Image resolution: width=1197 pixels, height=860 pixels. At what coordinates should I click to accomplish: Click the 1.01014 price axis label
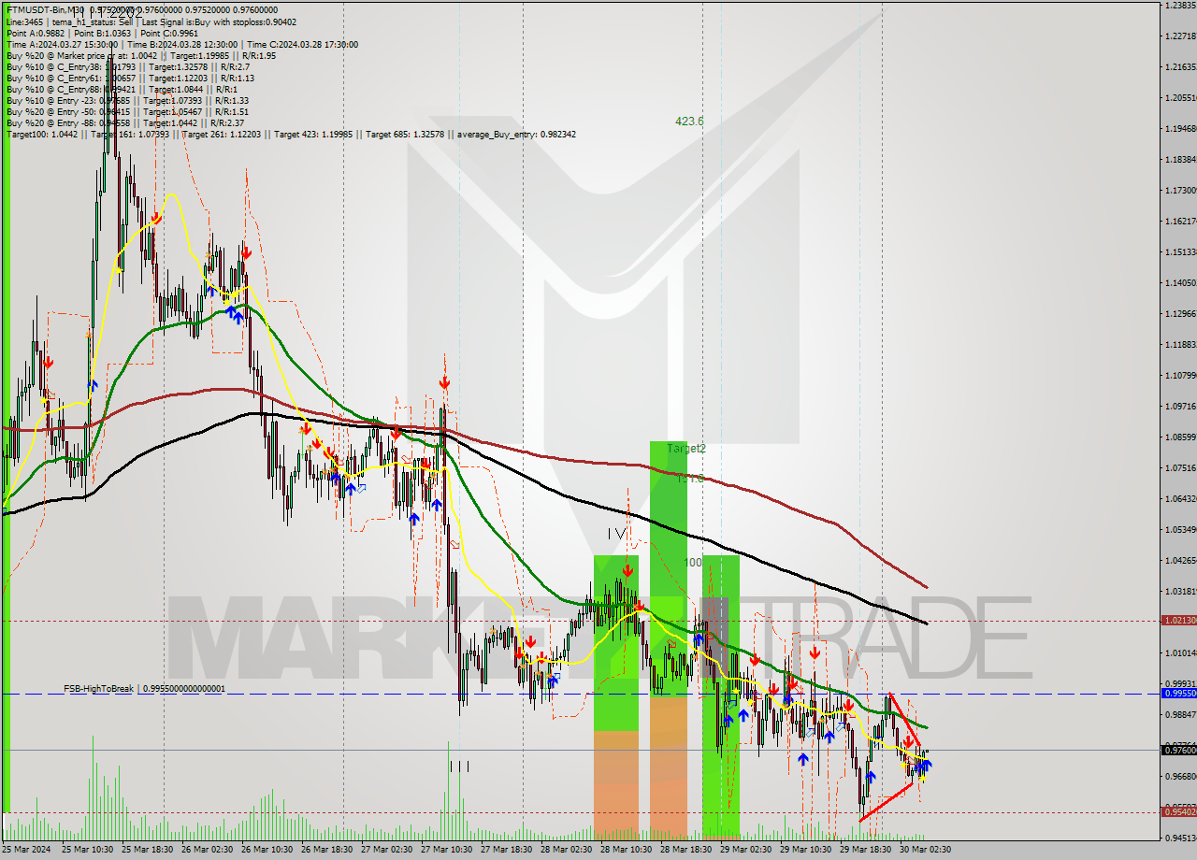coord(1180,652)
